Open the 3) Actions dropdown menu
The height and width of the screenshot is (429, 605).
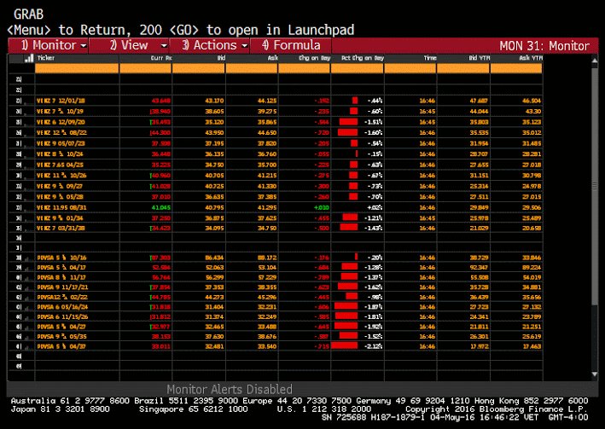(210, 45)
